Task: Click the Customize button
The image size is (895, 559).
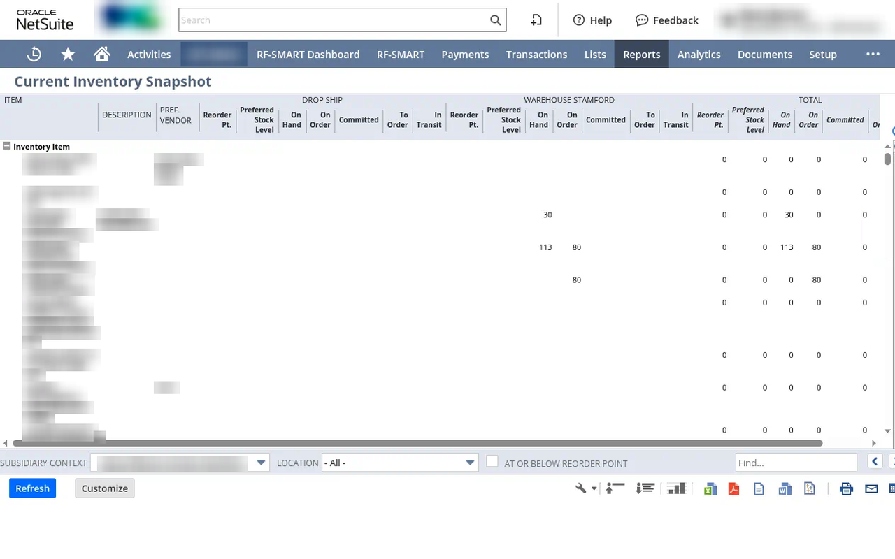Action: click(x=105, y=488)
